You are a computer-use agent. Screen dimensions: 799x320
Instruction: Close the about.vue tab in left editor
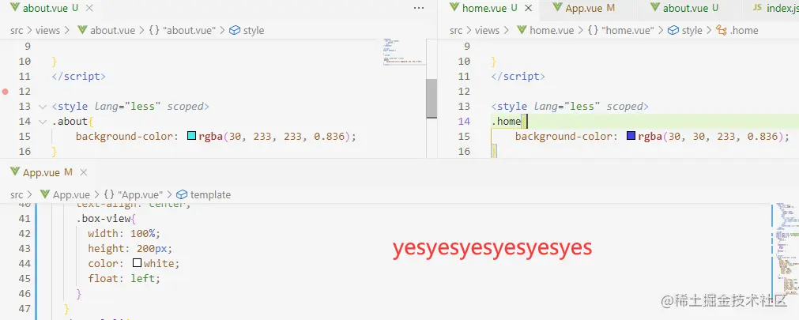point(89,8)
